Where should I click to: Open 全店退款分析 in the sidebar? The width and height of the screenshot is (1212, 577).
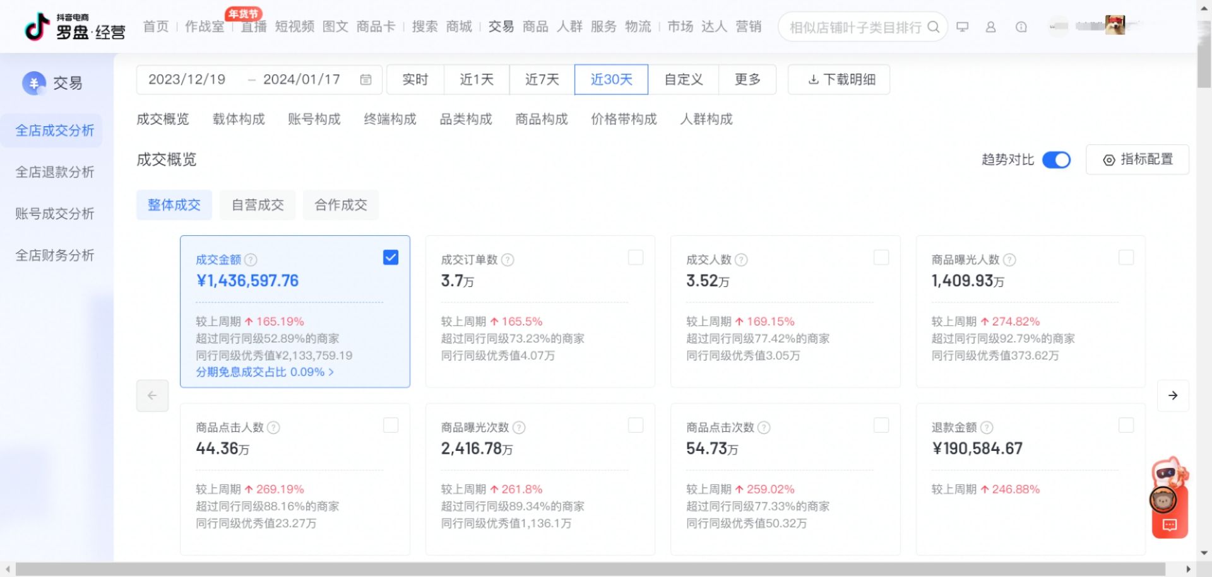click(x=55, y=172)
